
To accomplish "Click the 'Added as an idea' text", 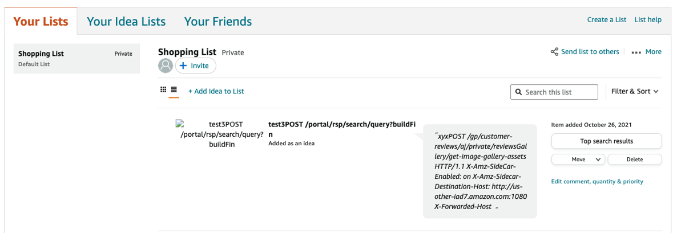I will (x=291, y=144).
